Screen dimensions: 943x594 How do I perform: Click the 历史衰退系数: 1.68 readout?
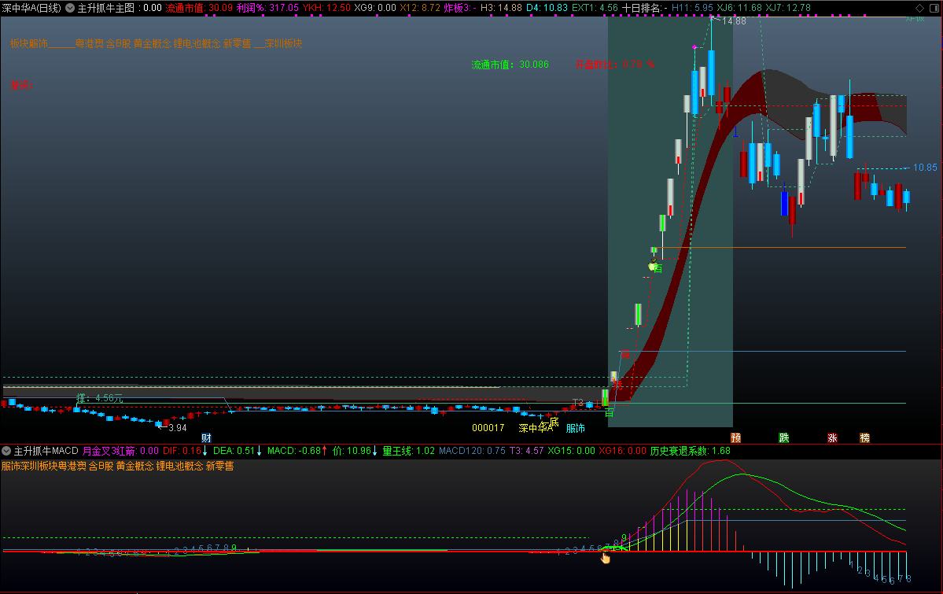click(691, 451)
